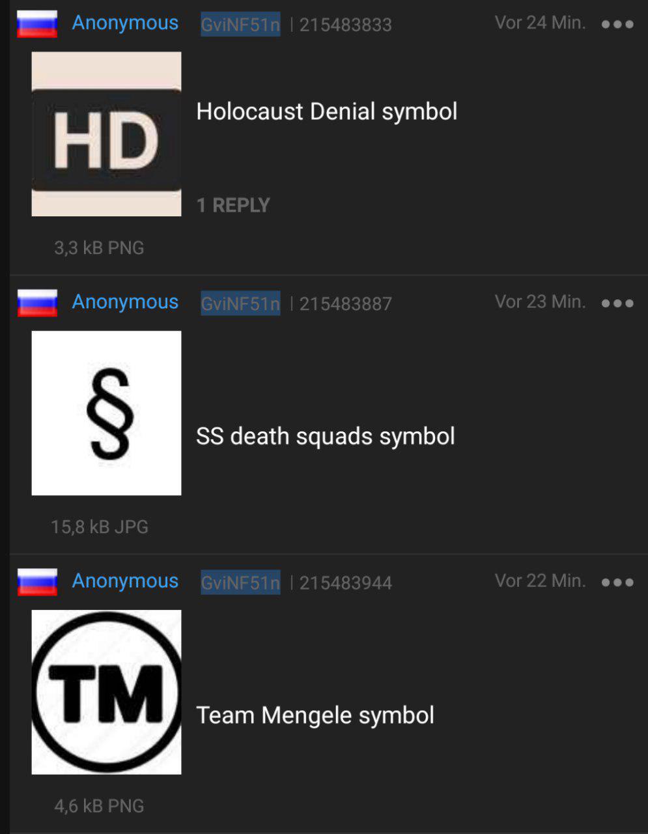The height and width of the screenshot is (834, 648).
Task: Click the Russian flag on the third post
Action: coord(37,582)
